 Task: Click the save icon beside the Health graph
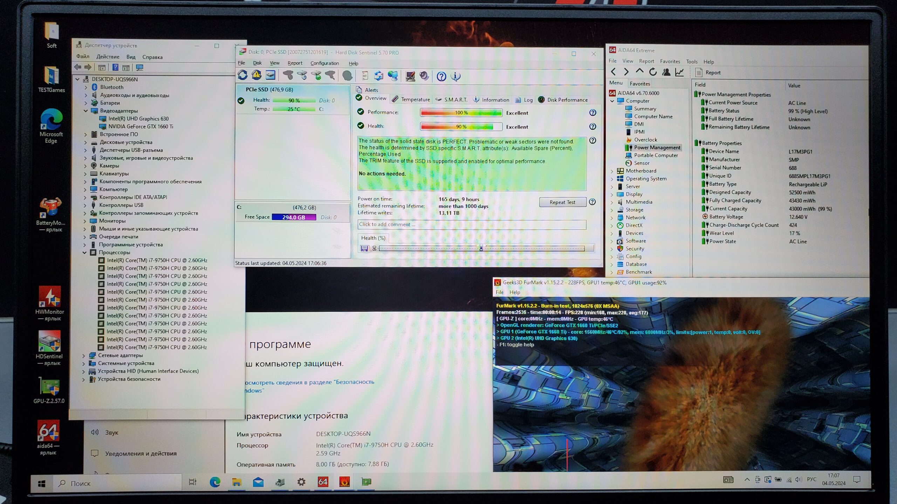(364, 248)
